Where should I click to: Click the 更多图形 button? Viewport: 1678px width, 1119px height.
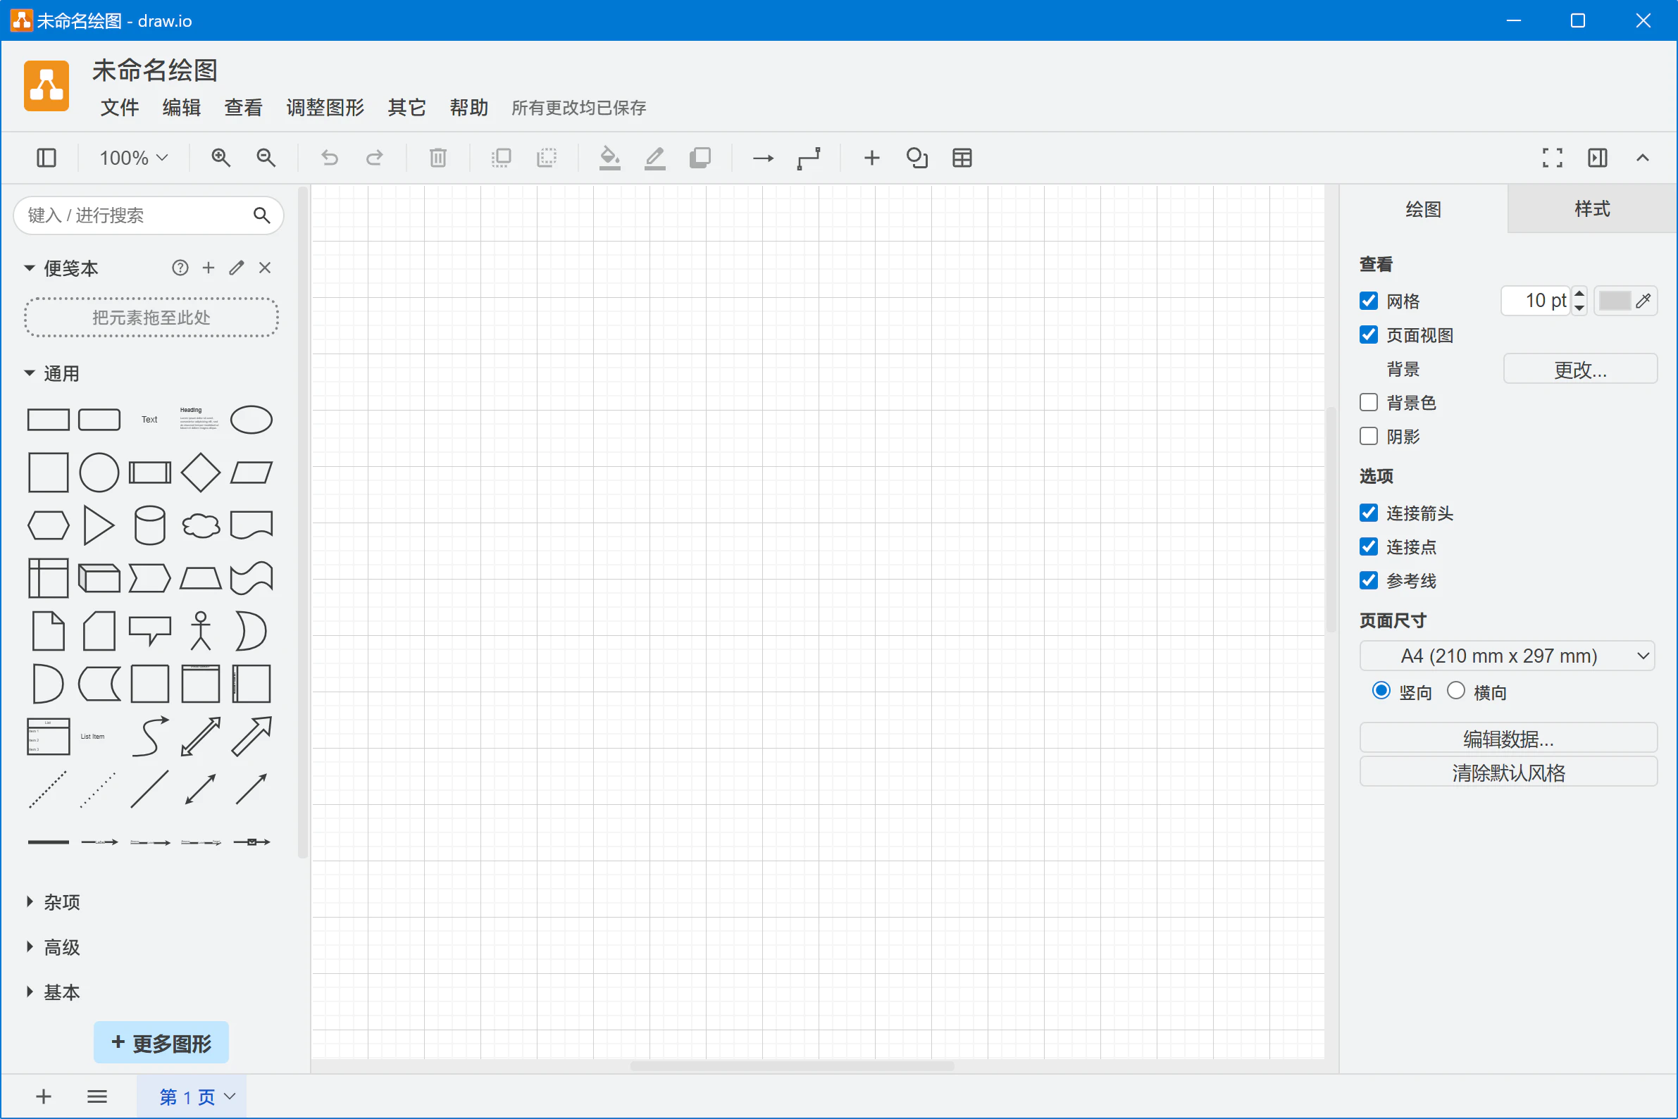[x=161, y=1043]
